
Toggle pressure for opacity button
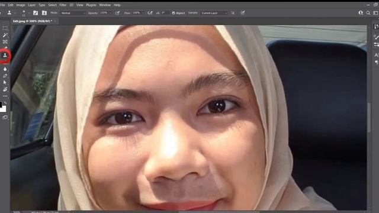(x=117, y=13)
